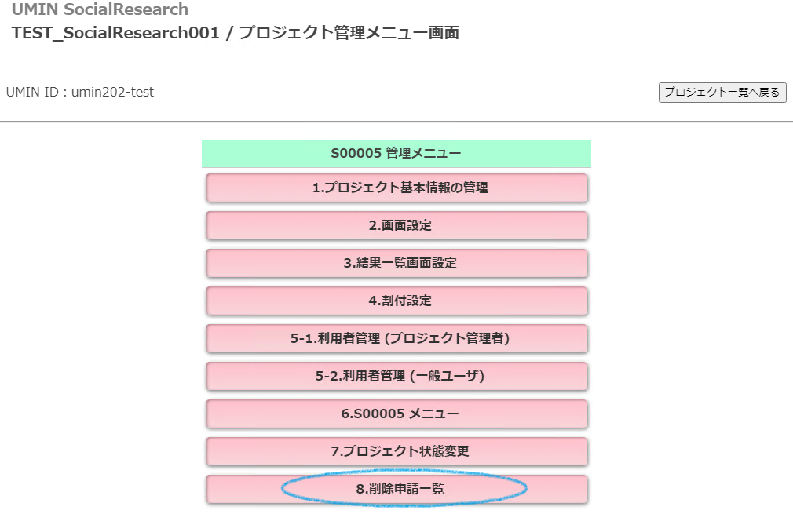Launch the 6.S00005 メニュー entry

point(396,414)
